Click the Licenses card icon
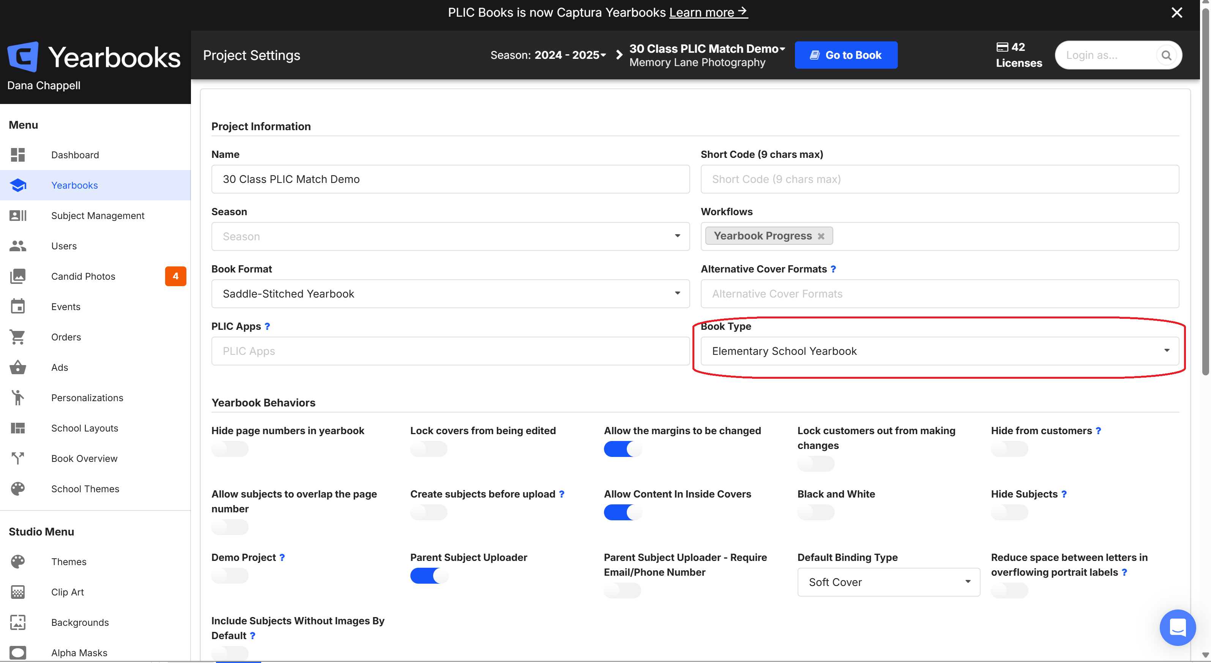The width and height of the screenshot is (1211, 663). pyautogui.click(x=1002, y=47)
